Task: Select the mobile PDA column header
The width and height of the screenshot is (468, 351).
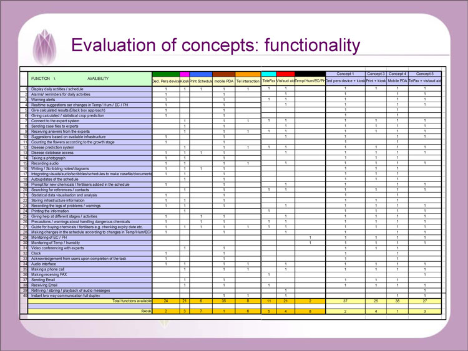Action: 223,81
